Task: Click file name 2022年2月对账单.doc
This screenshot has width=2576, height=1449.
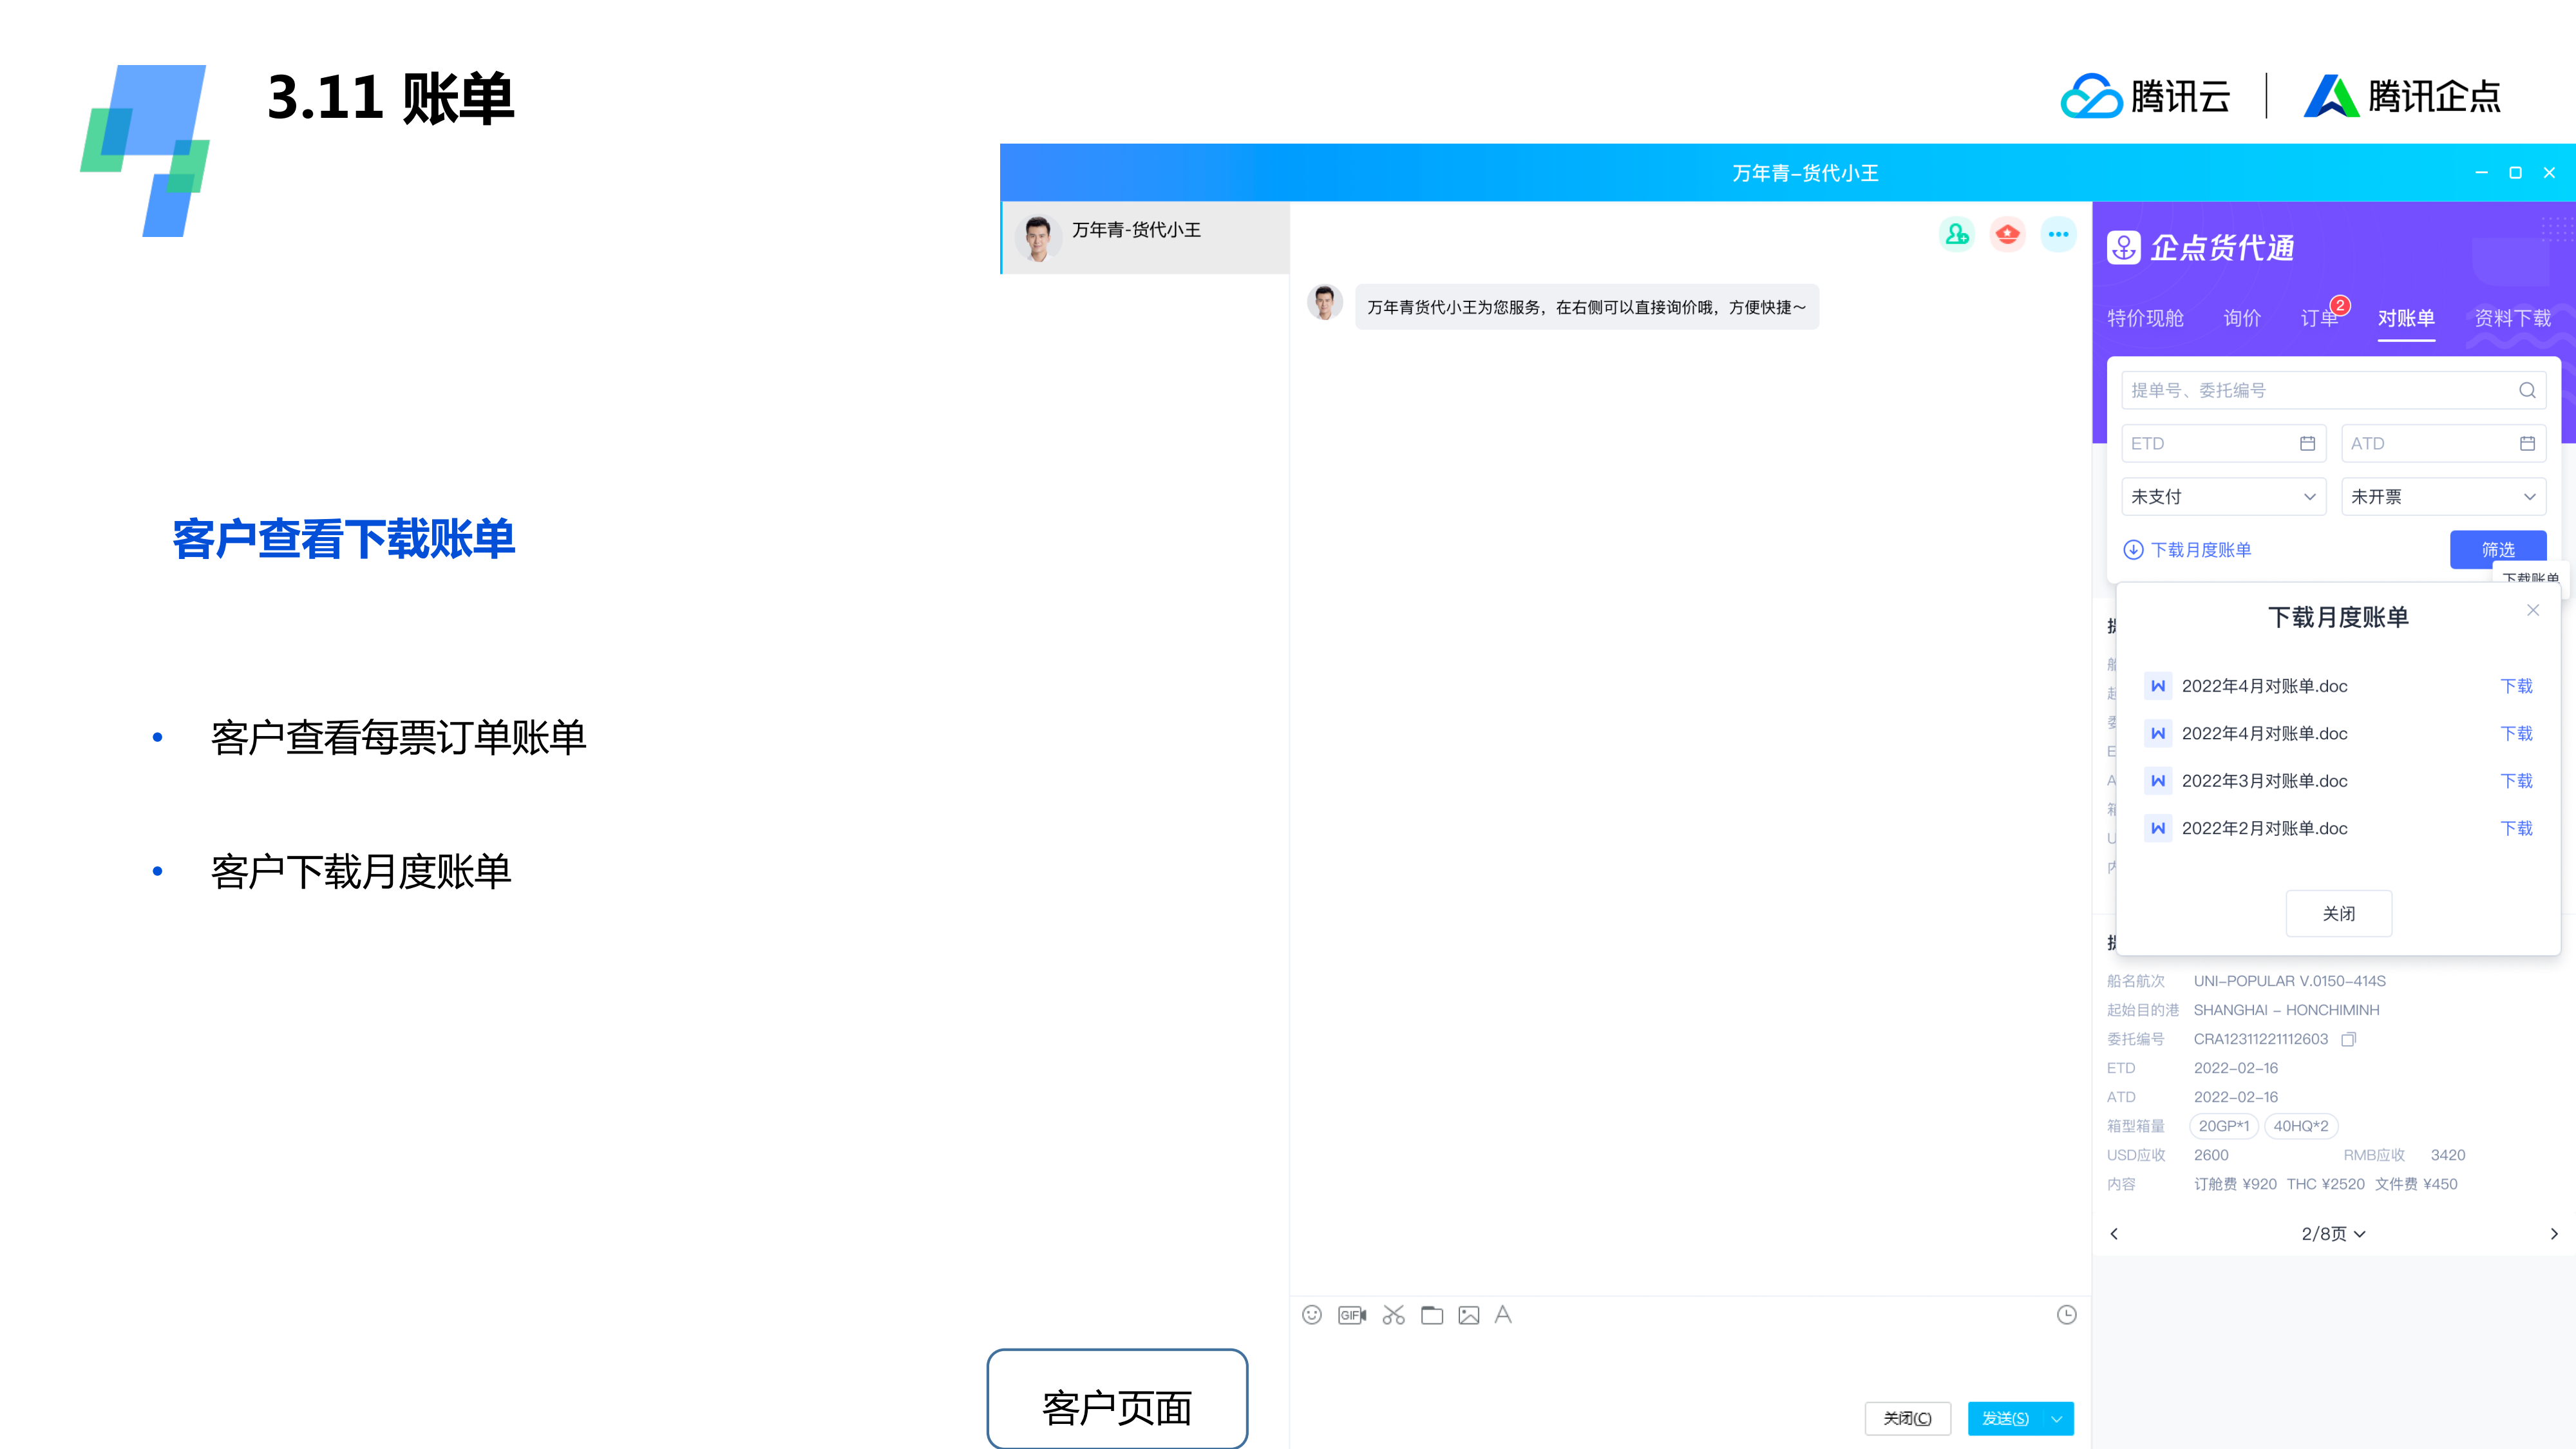Action: pyautogui.click(x=2264, y=828)
